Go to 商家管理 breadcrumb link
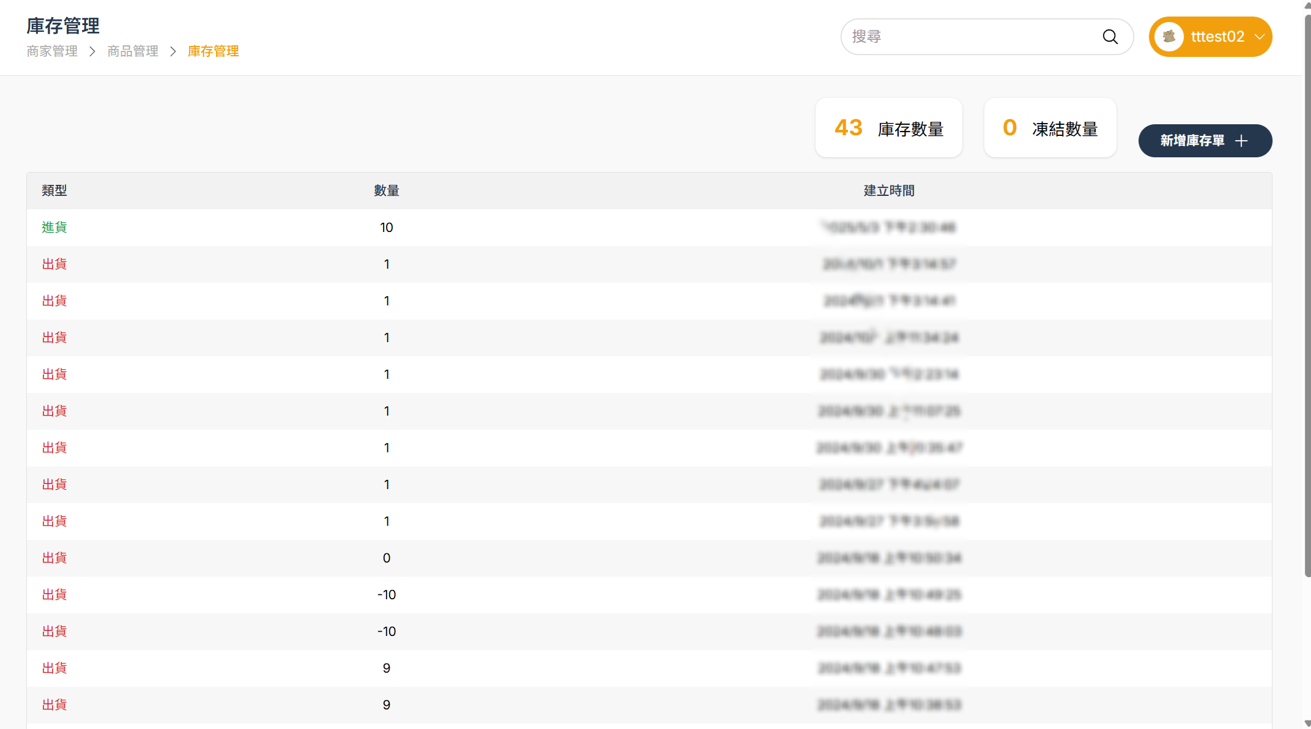This screenshot has width=1311, height=729. coord(52,51)
